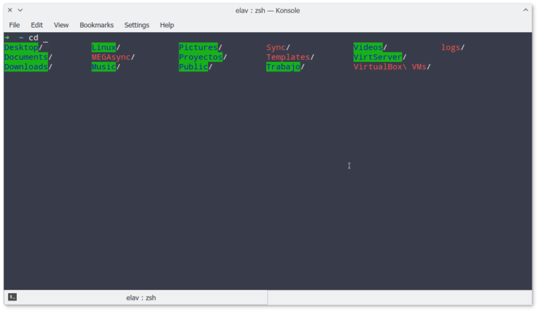Click the Proyectos directory entry
Viewport: 539px width, 312px height.
click(203, 57)
